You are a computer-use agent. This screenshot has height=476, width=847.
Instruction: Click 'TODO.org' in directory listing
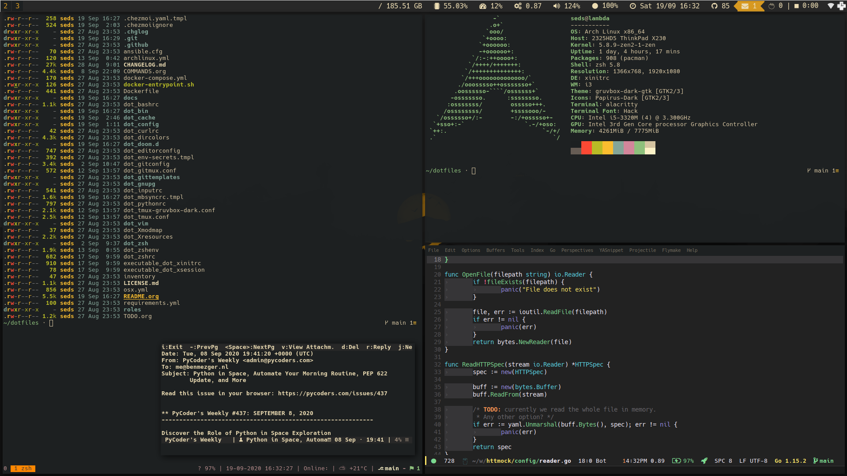click(x=137, y=316)
